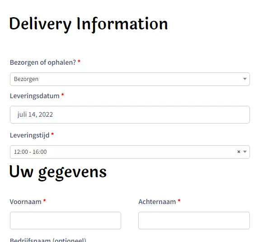This screenshot has height=242, width=258.
Task: Expand the Leveringstijd dropdown arrow
Action: click(245, 152)
